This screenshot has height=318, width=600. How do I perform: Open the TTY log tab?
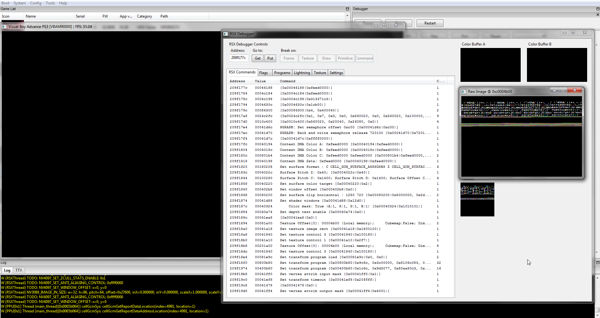pyautogui.click(x=19, y=270)
